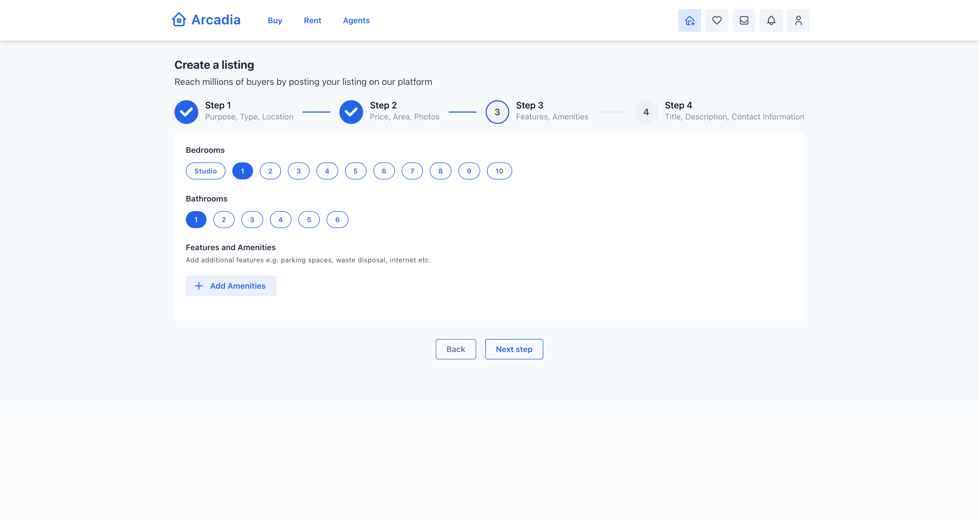Screen dimensions: 979x519
Task: Click Step 2 checkmark circle
Action: click(351, 112)
